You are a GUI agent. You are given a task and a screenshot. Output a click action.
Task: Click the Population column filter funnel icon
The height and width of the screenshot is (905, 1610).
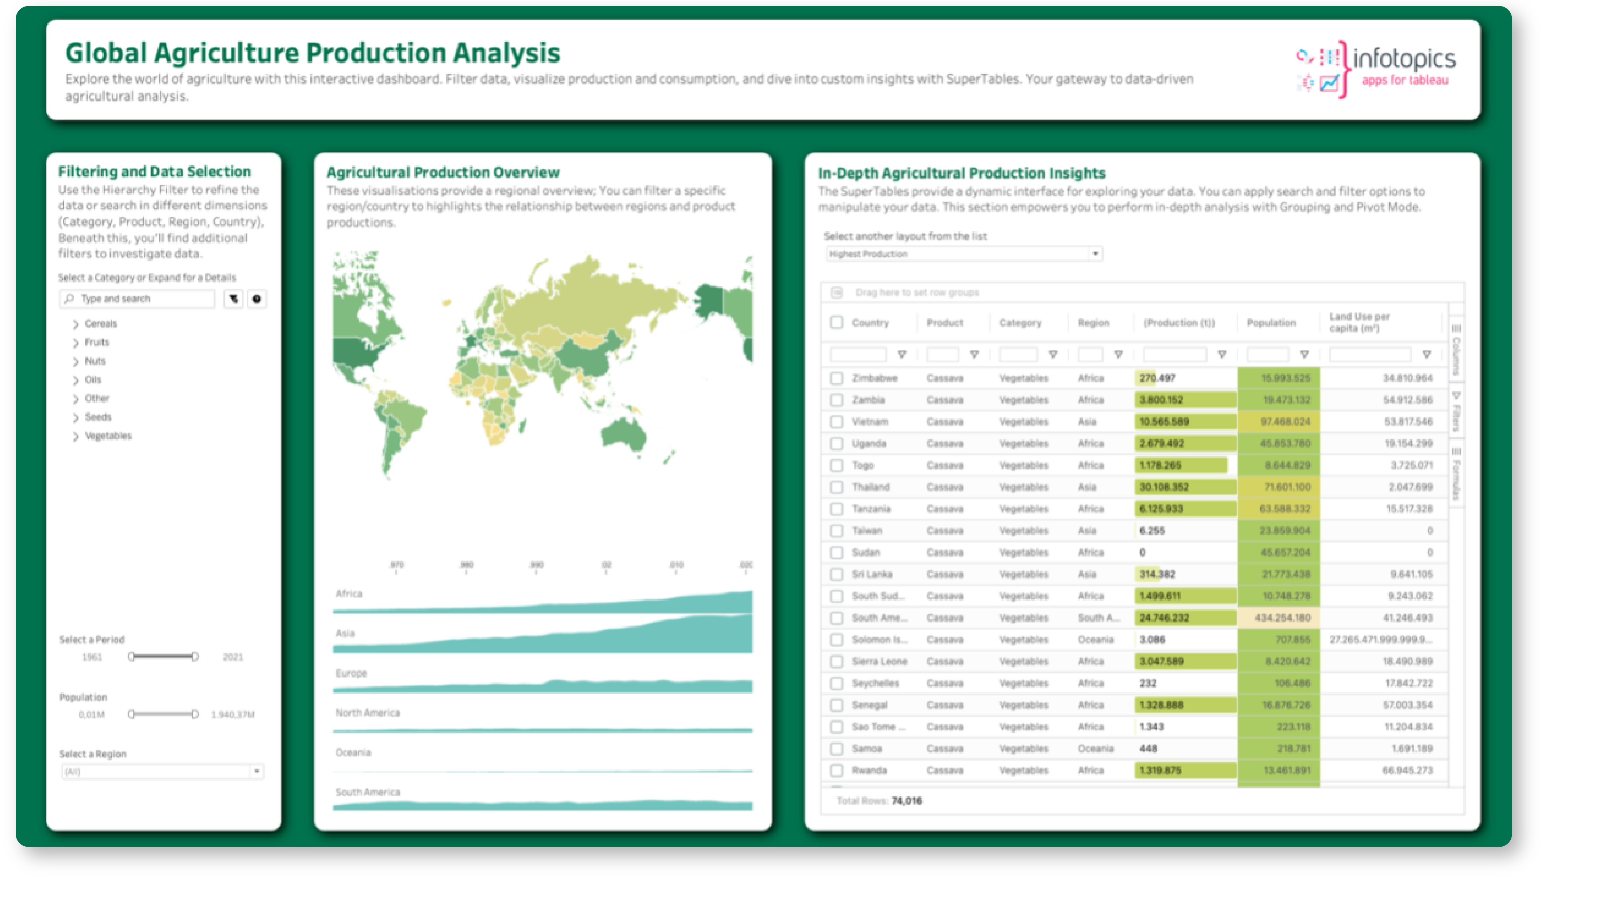point(1304,355)
